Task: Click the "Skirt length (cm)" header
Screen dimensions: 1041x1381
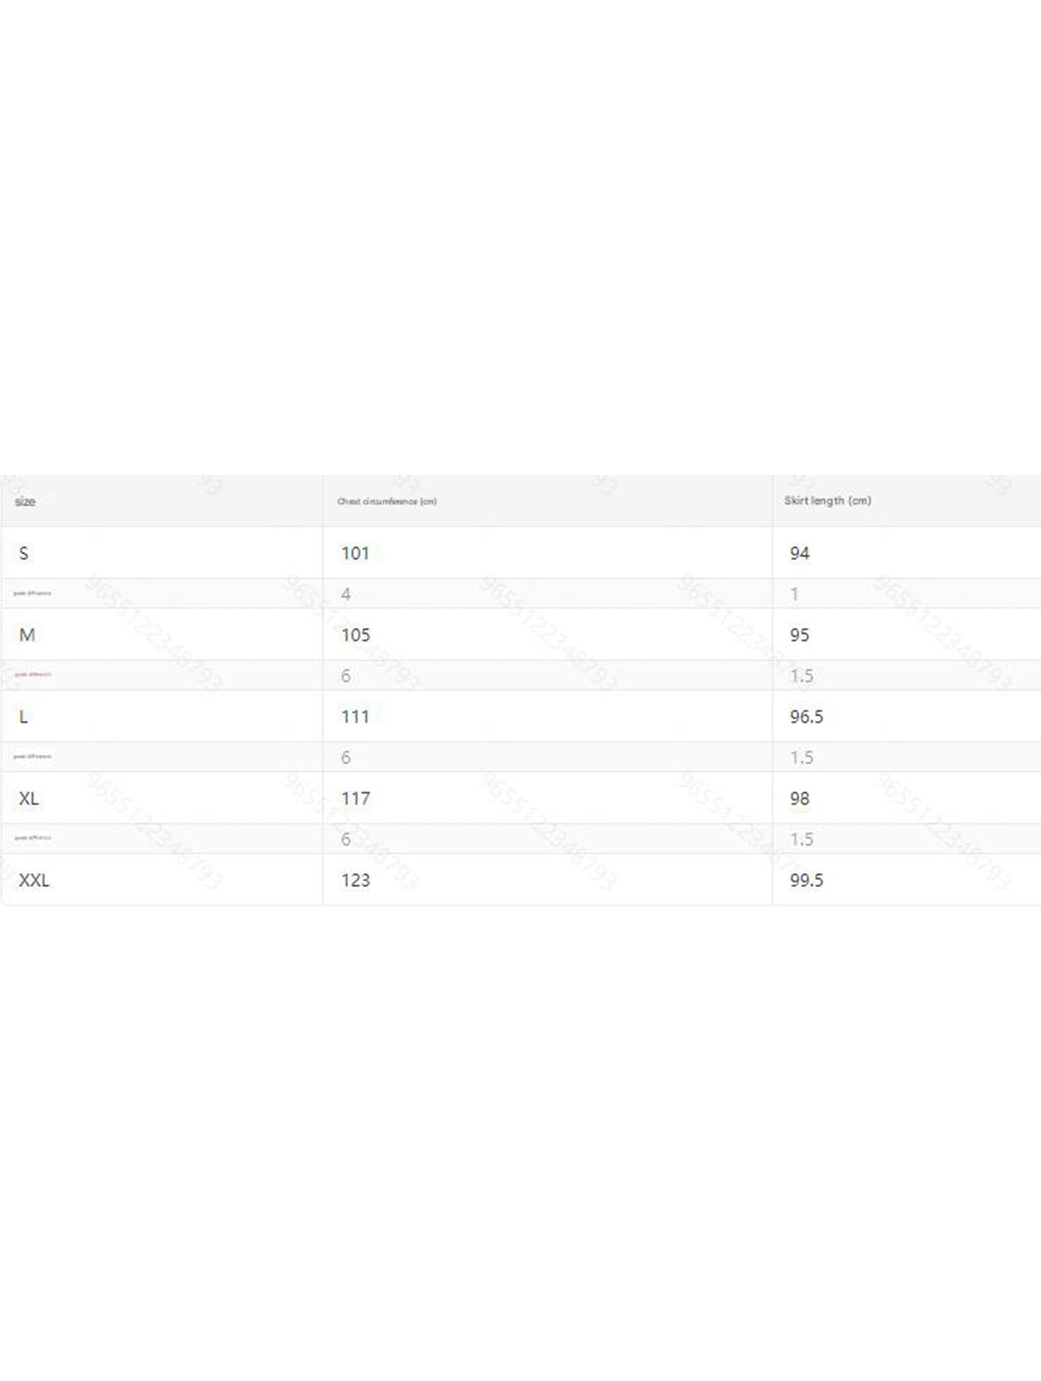Action: (x=828, y=501)
